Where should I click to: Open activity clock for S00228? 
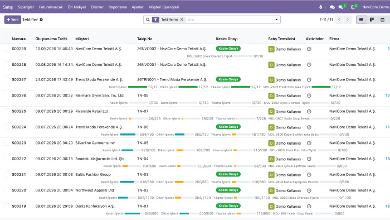pos(309,65)
